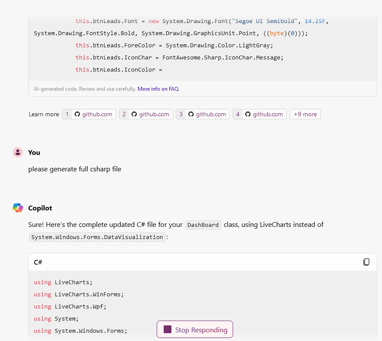The image size is (382, 341).
Task: Click GitHub icon in third reference
Action: click(x=191, y=114)
